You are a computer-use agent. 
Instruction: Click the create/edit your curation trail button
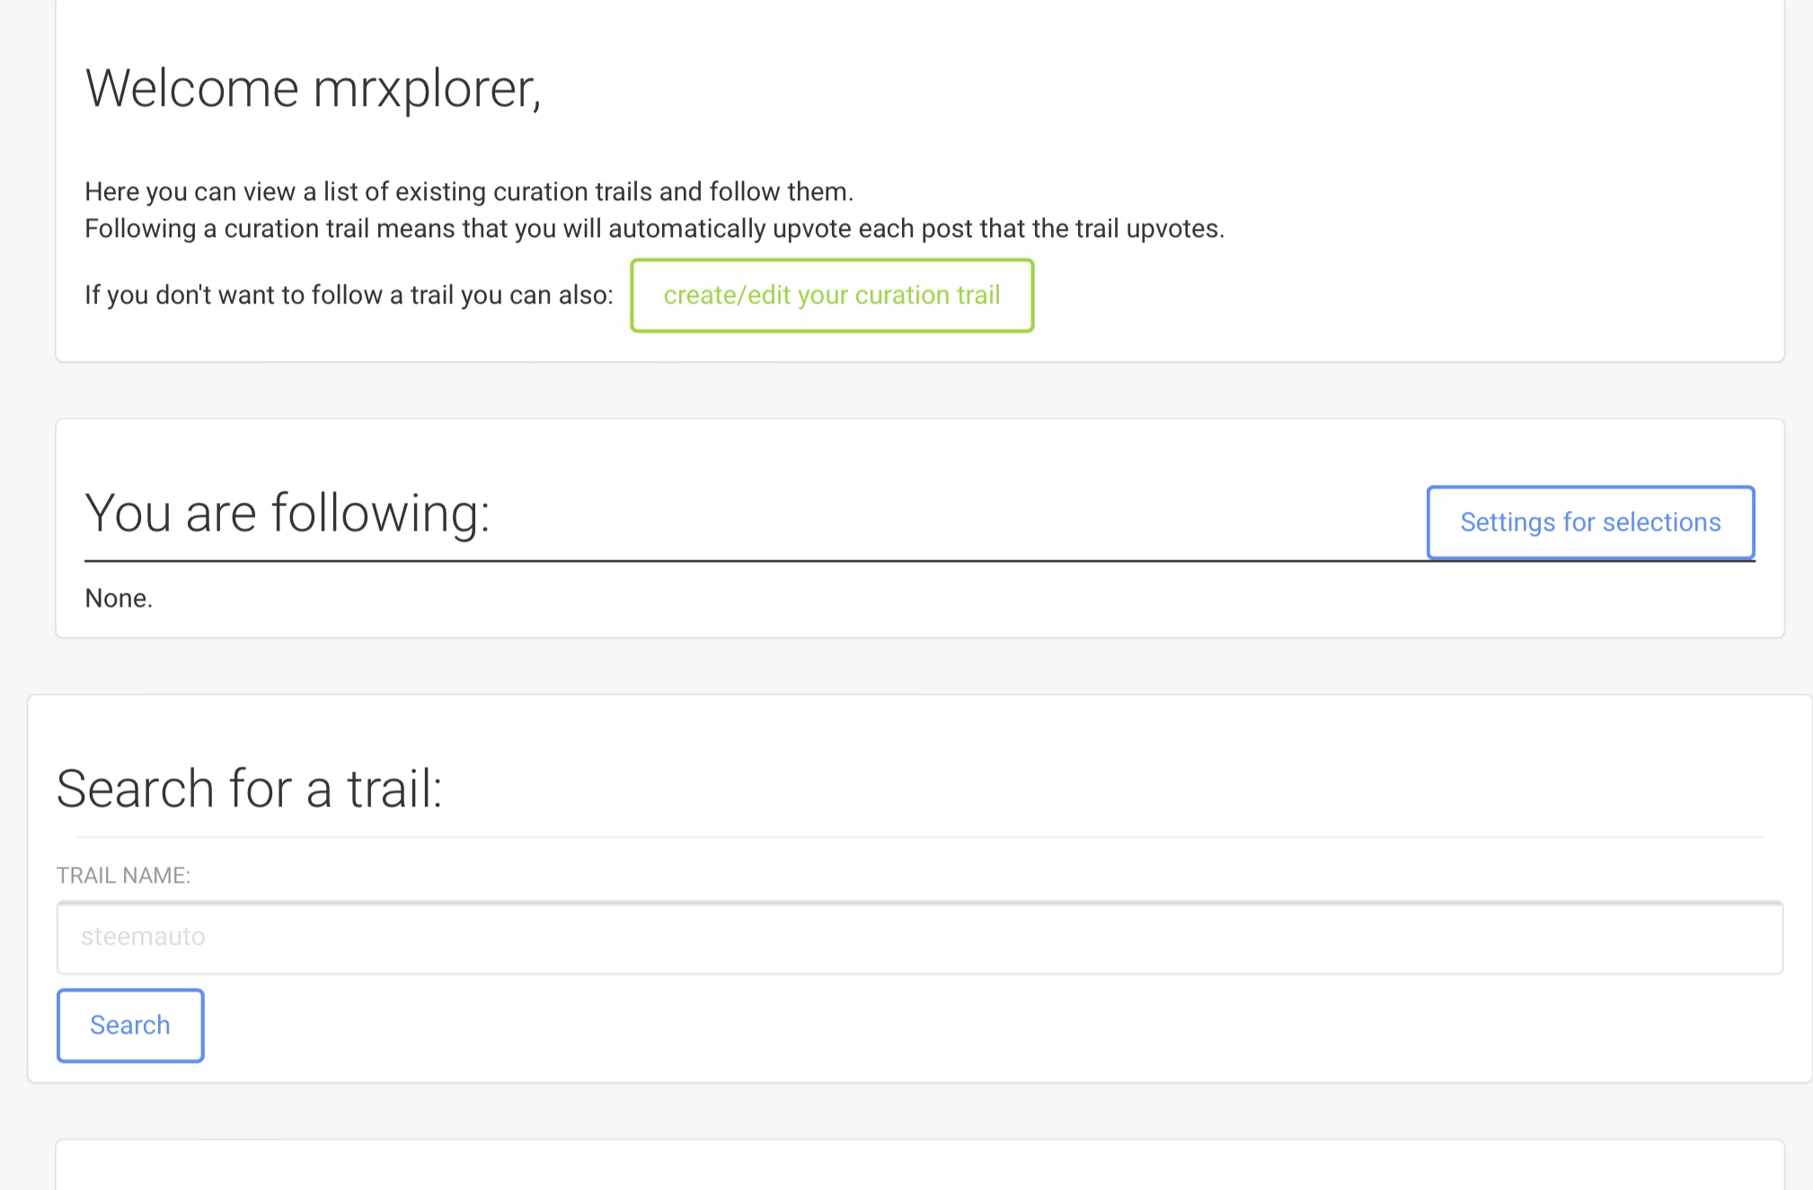[x=831, y=295]
